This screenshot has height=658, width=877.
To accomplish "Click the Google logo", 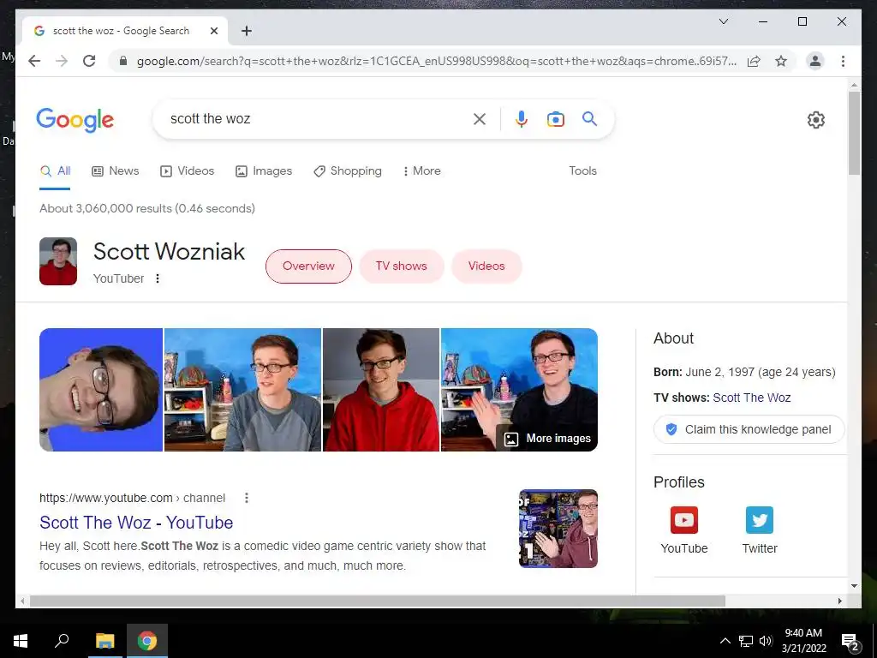I will pyautogui.click(x=75, y=120).
